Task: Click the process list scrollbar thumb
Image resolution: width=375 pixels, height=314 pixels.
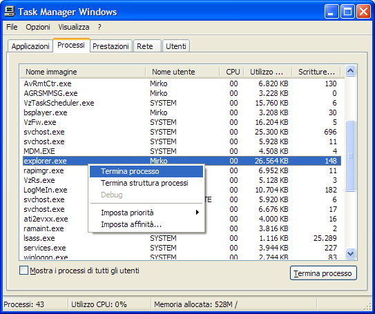Action: (350, 156)
